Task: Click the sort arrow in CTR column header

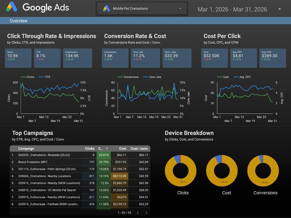Action: (107, 148)
